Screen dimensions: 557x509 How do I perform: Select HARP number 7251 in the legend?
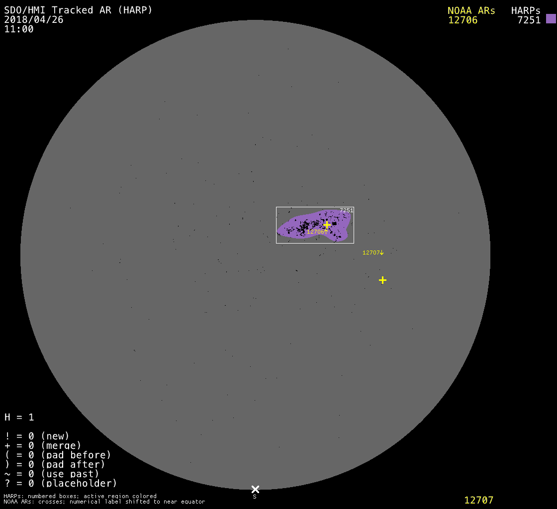(529, 20)
